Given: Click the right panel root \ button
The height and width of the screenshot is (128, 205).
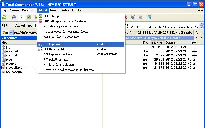Looking at the screenshot, I should (197, 33).
